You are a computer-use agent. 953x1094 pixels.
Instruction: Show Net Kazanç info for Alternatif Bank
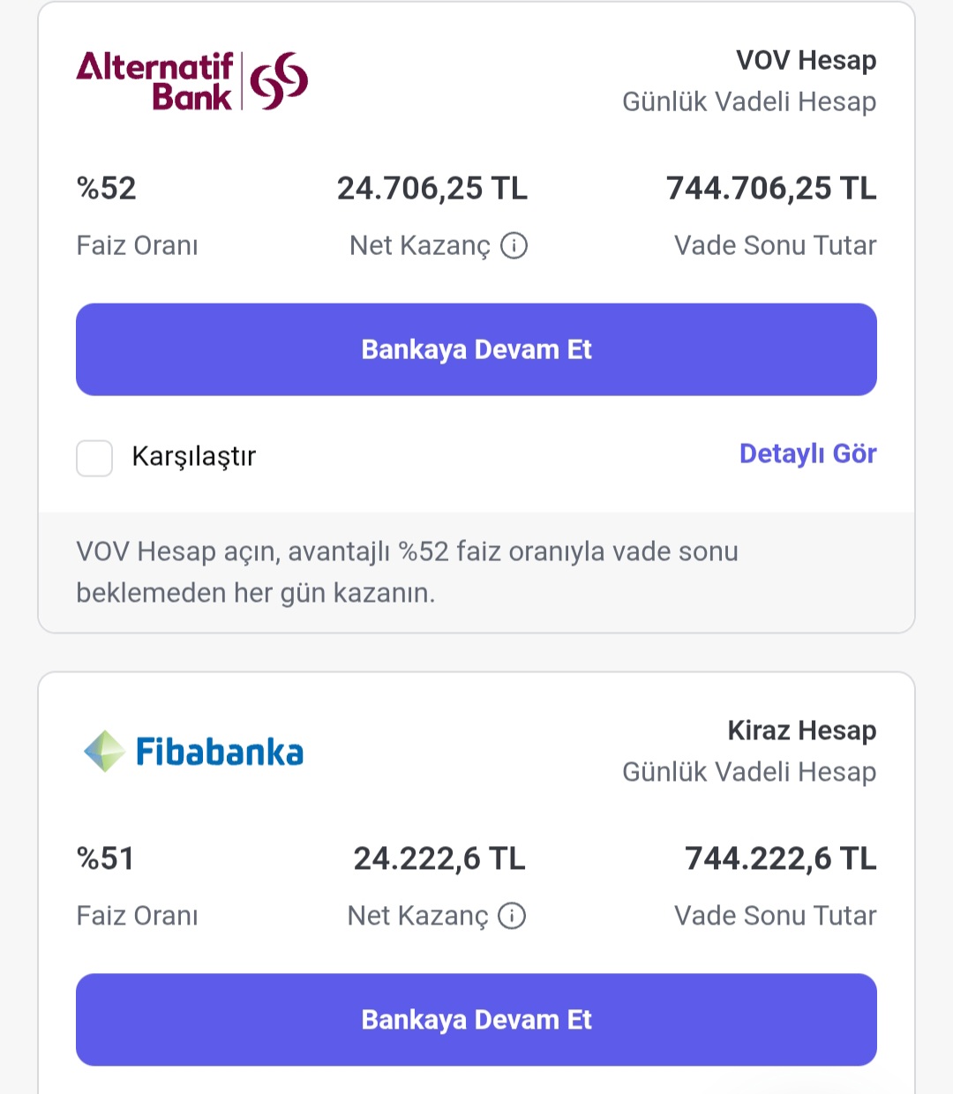514,245
